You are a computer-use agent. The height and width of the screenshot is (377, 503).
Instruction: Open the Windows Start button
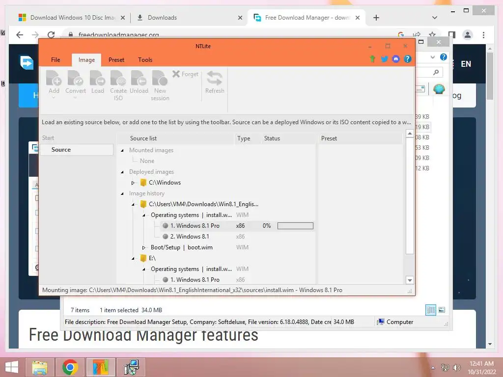[12, 367]
